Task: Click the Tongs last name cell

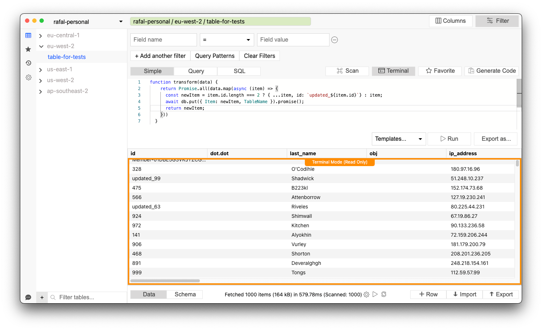Action: (x=298, y=272)
